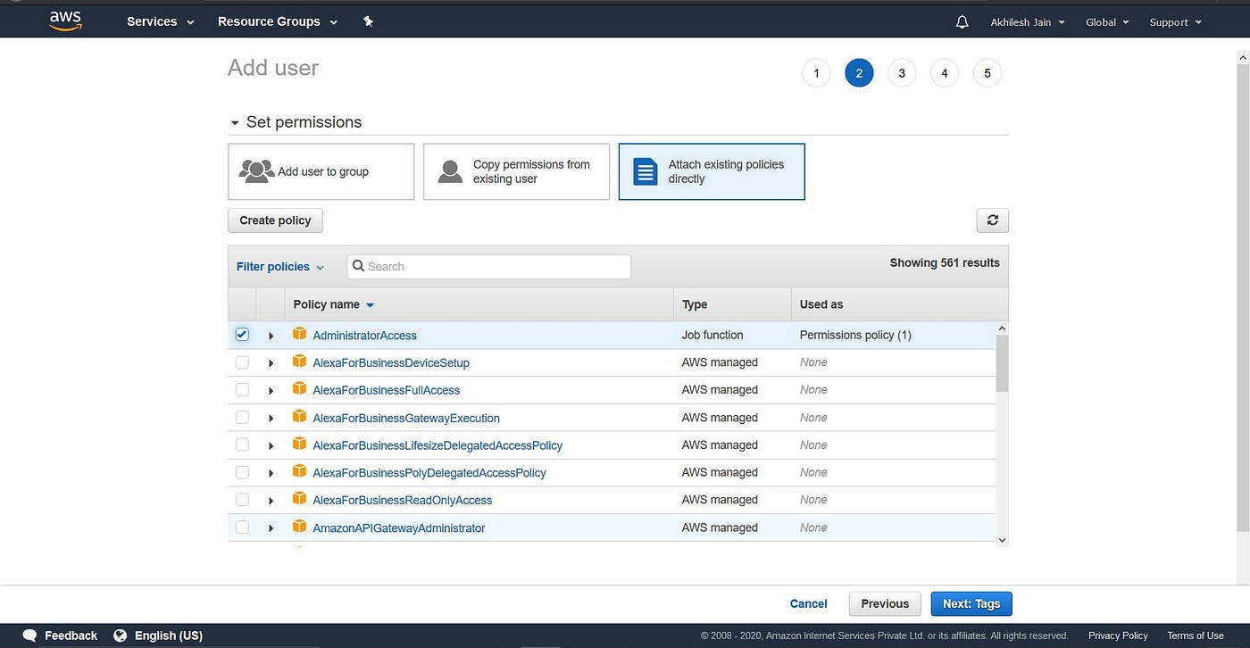Click the English (US) language selector
The height and width of the screenshot is (648, 1250).
coord(169,636)
